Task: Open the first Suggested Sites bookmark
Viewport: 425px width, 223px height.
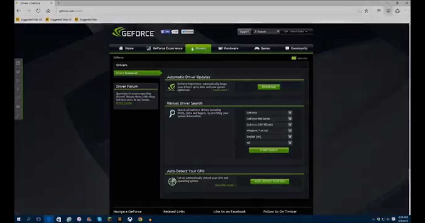Action: [29, 19]
